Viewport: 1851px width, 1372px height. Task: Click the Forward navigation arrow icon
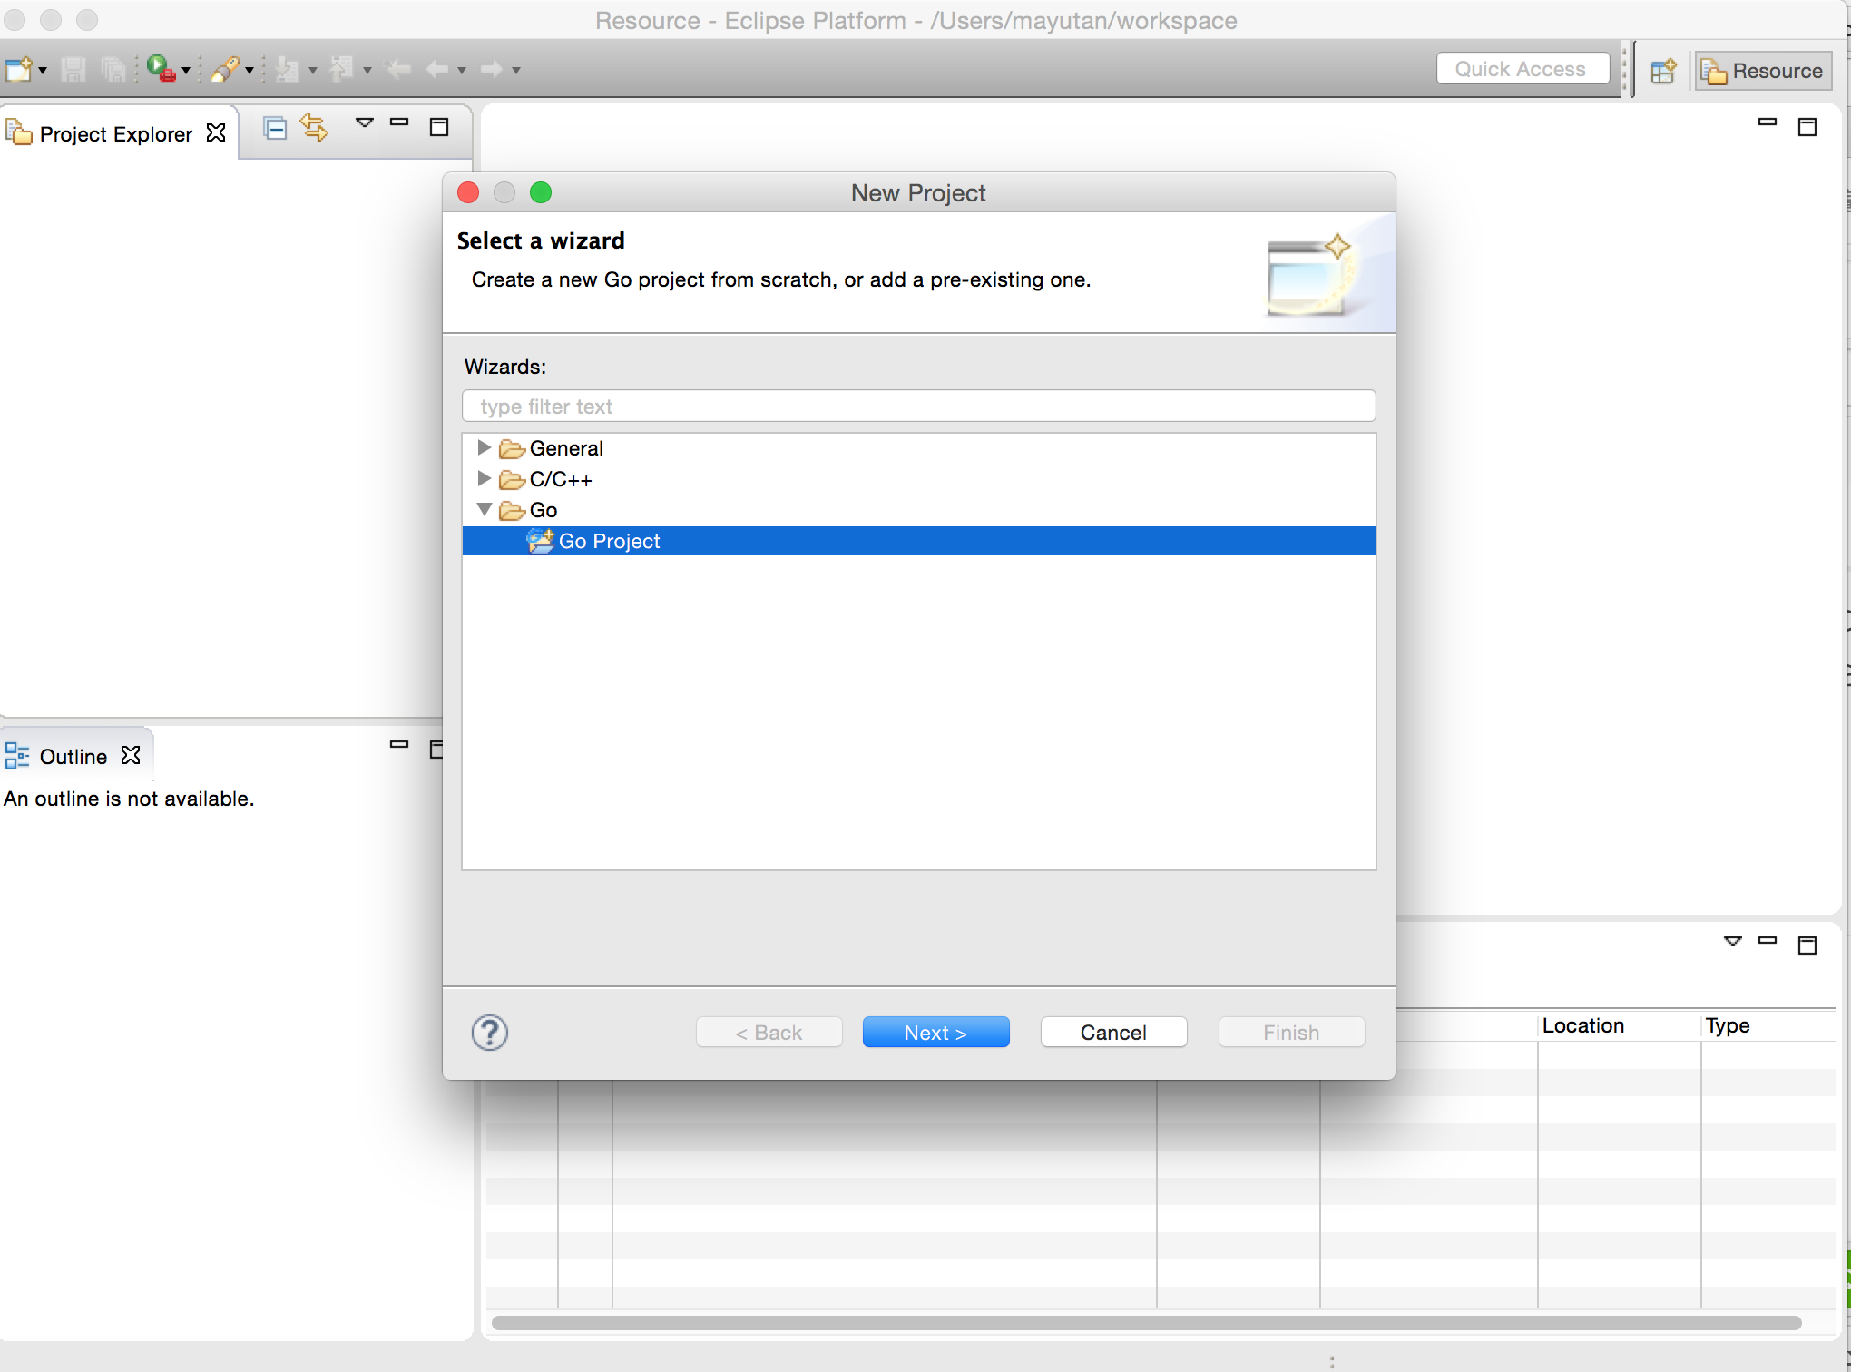click(492, 69)
